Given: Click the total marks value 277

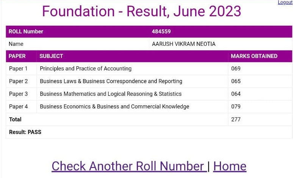Looking at the screenshot, I should click(236, 119).
